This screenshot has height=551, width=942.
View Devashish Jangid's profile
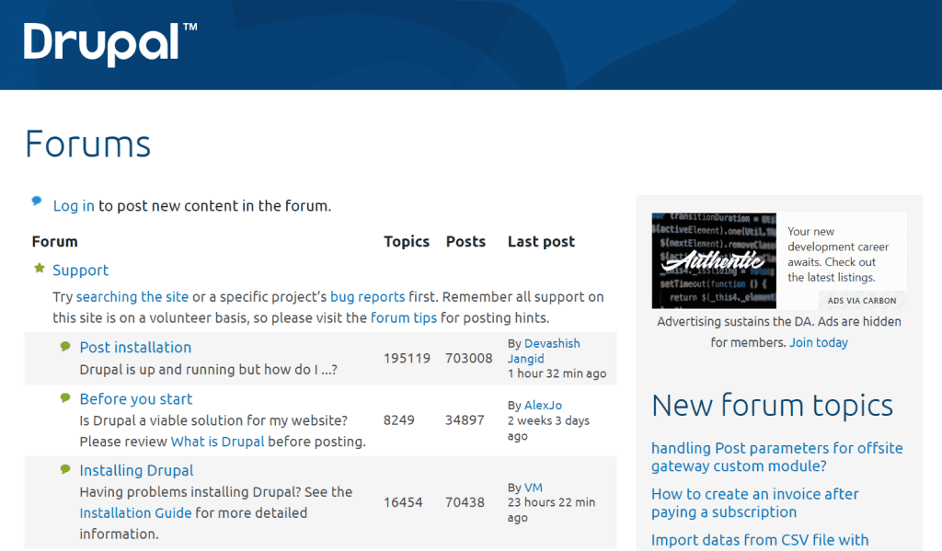click(x=544, y=350)
